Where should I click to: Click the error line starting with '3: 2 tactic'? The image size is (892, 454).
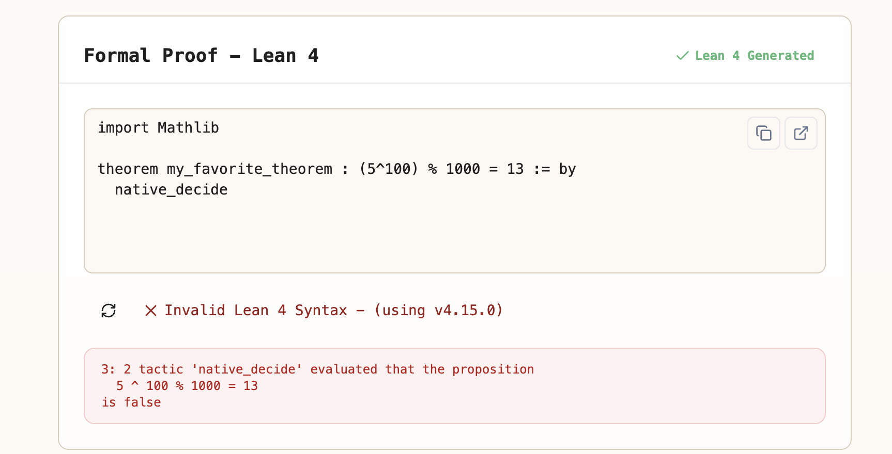coord(317,369)
